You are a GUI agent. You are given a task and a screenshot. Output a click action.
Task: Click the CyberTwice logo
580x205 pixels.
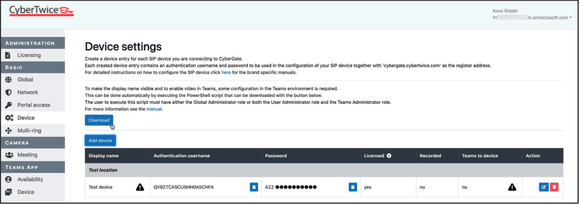coord(41,11)
